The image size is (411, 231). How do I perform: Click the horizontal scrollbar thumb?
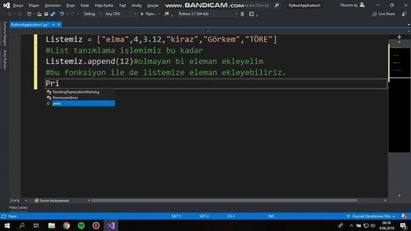[224, 201]
